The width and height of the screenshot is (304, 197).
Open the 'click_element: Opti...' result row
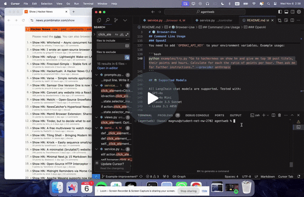point(116,123)
